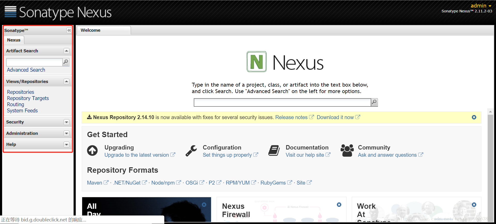Viewport: 496px width, 224px height.
Task: Open the P2 format link
Action: click(215, 183)
